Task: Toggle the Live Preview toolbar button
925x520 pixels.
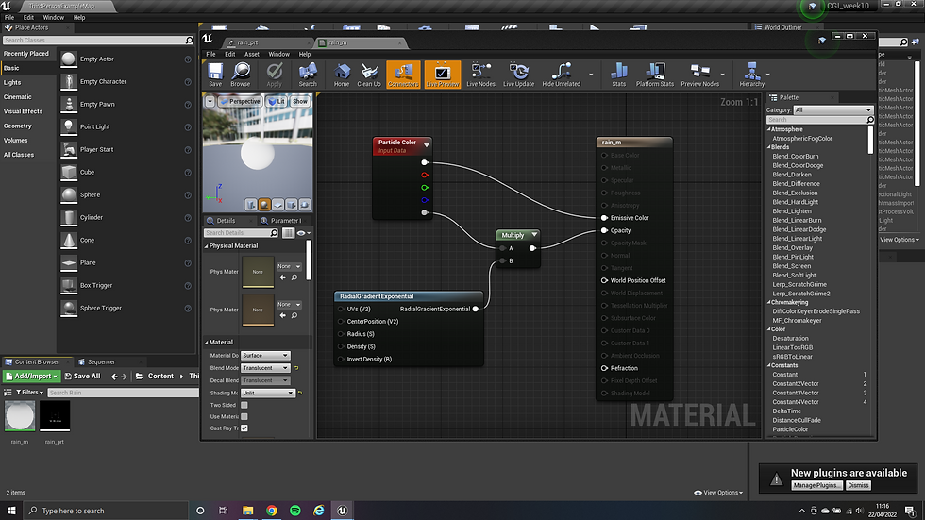Action: point(443,75)
